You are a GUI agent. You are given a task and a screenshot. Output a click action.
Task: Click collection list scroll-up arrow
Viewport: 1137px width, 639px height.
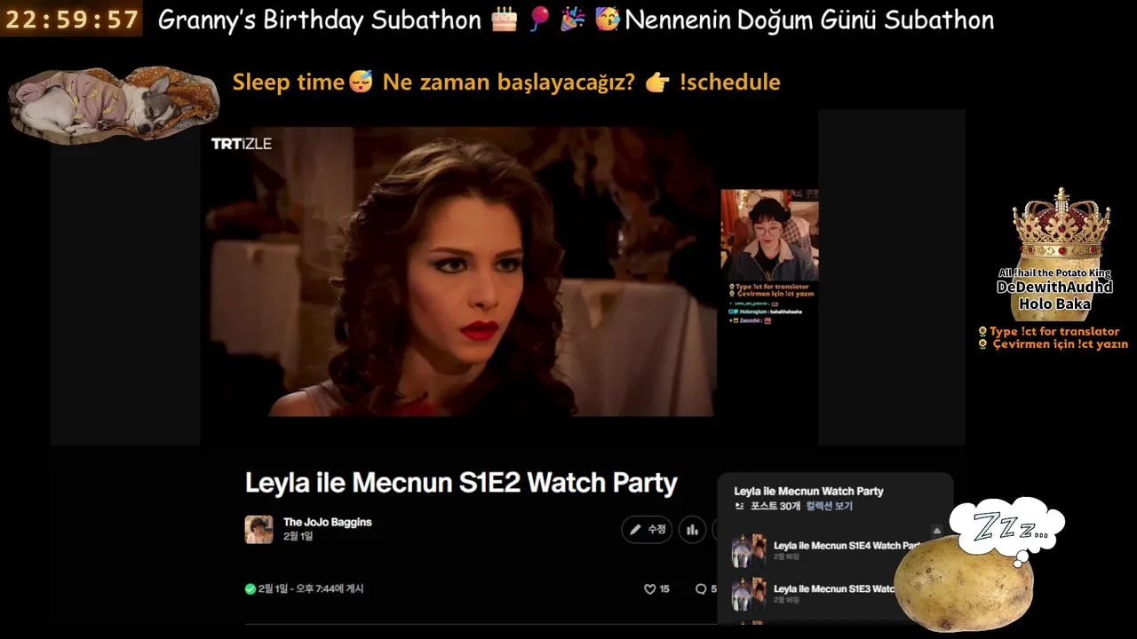coord(936,531)
